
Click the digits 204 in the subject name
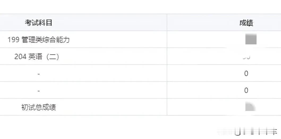[20, 57]
